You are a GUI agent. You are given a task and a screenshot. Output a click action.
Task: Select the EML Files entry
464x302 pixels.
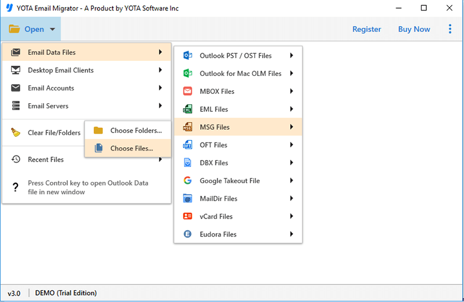point(238,109)
